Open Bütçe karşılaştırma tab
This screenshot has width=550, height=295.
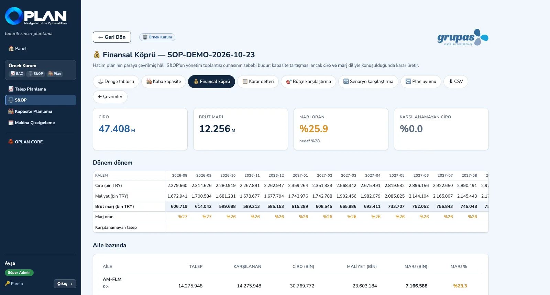tap(308, 81)
